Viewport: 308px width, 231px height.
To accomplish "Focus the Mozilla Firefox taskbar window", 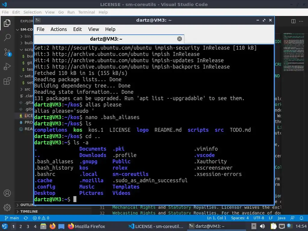I will click(87, 226).
